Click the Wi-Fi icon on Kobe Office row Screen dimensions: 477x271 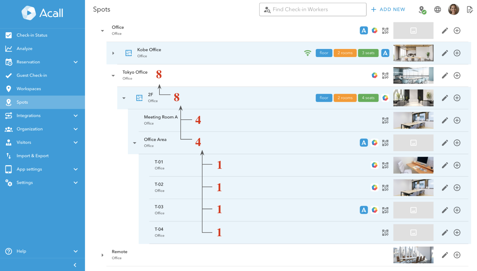(307, 53)
